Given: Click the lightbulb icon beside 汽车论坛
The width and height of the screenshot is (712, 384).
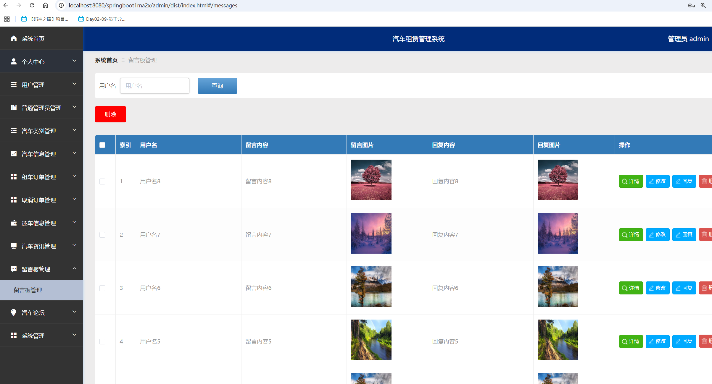Looking at the screenshot, I should click(x=14, y=312).
